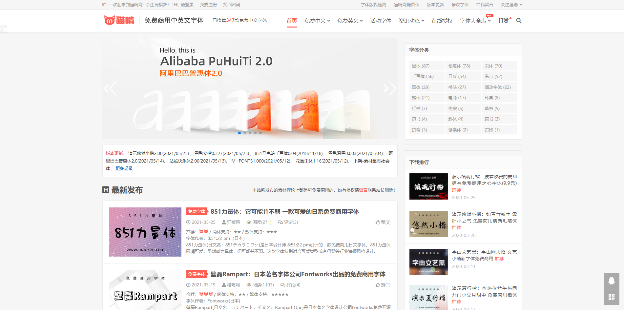Open 悠然小楷 ranking thumbnail
624x310 pixels.
[x=428, y=224]
